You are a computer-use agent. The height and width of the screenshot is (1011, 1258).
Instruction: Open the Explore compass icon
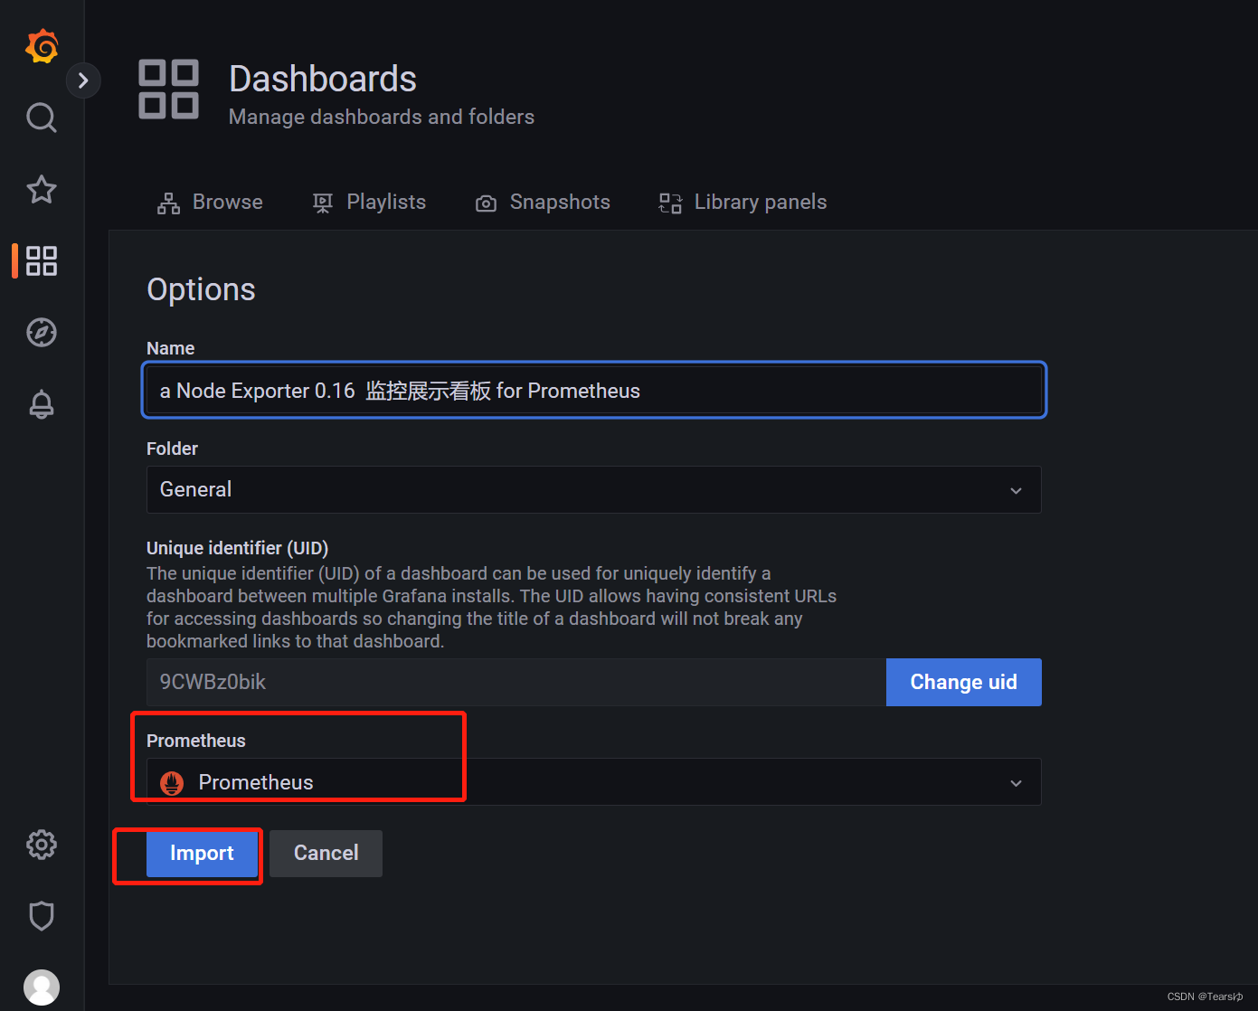tap(42, 332)
